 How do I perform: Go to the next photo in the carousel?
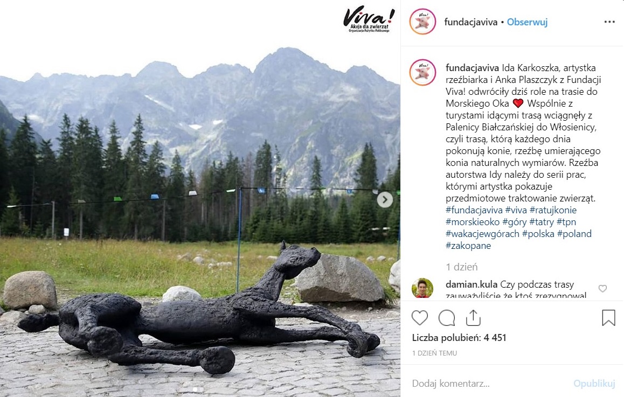(385, 200)
